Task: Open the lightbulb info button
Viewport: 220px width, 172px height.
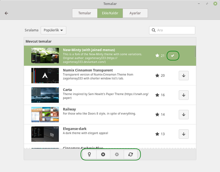Action: (89, 154)
